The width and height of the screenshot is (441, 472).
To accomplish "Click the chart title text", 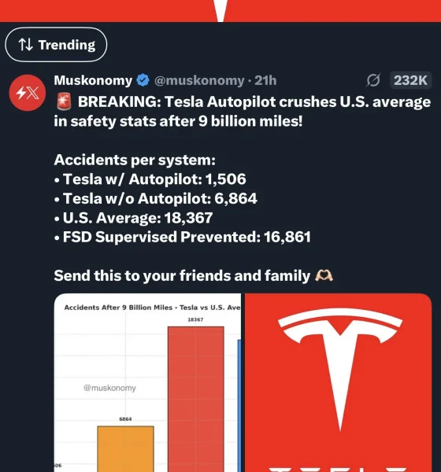I will (x=152, y=308).
